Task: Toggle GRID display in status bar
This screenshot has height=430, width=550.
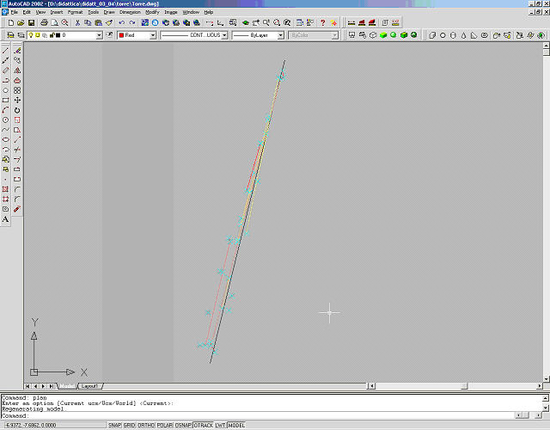Action: (x=129, y=425)
